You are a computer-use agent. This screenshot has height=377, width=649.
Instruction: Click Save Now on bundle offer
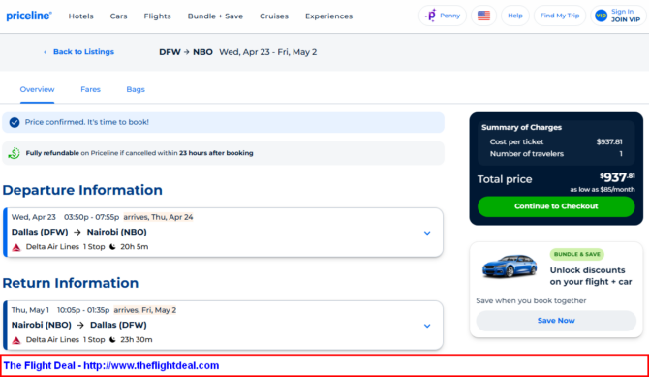556,321
